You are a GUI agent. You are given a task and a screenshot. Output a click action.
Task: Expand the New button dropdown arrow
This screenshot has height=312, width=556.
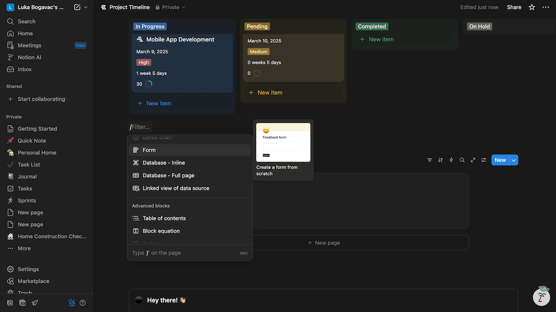pyautogui.click(x=513, y=160)
